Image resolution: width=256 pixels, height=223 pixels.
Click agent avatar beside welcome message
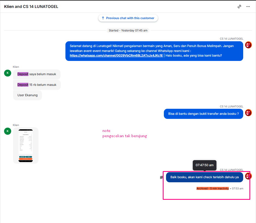(248, 45)
